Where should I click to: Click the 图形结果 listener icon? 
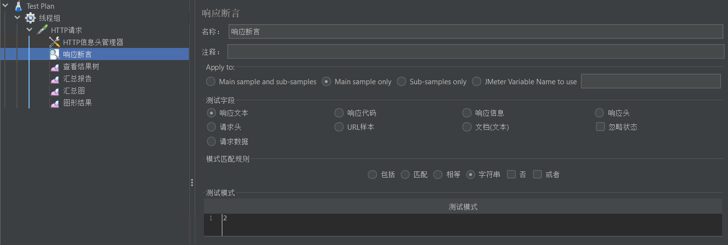[55, 103]
